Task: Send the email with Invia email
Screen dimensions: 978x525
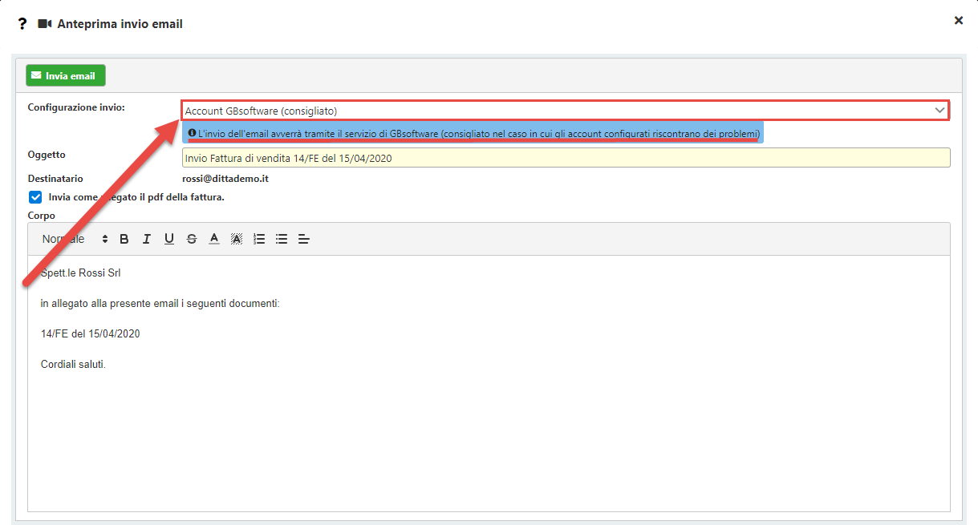Action: point(66,76)
